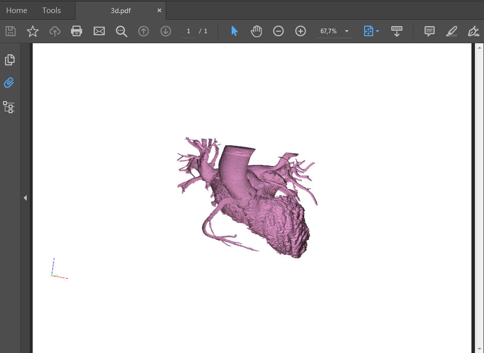Image resolution: width=484 pixels, height=353 pixels.
Task: Add a comment with the speech bubble icon
Action: (x=429, y=31)
